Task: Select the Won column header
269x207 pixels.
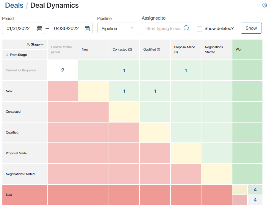Action: pyautogui.click(x=247, y=49)
